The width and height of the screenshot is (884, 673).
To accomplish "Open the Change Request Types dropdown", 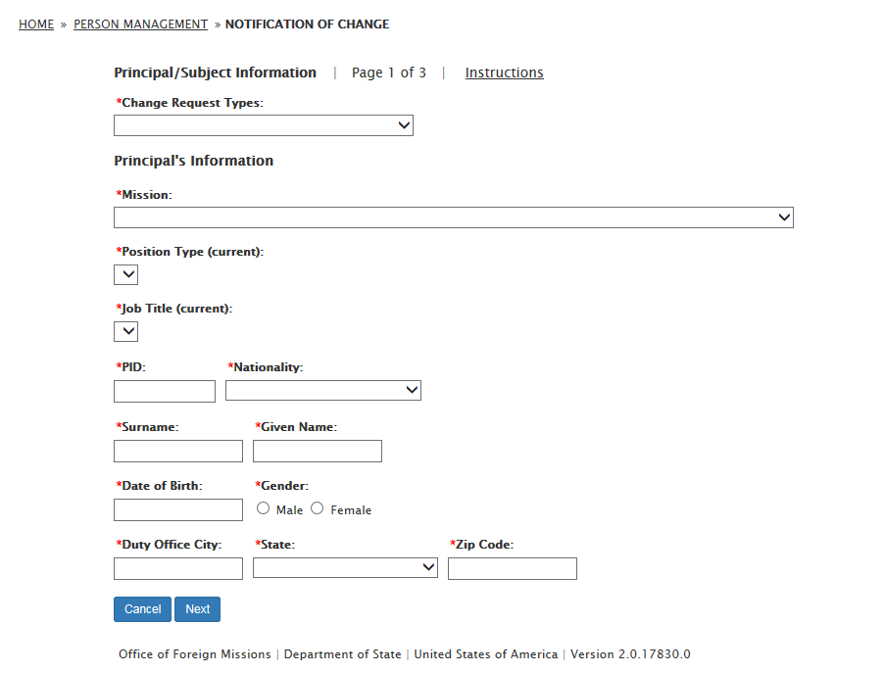I will [263, 125].
